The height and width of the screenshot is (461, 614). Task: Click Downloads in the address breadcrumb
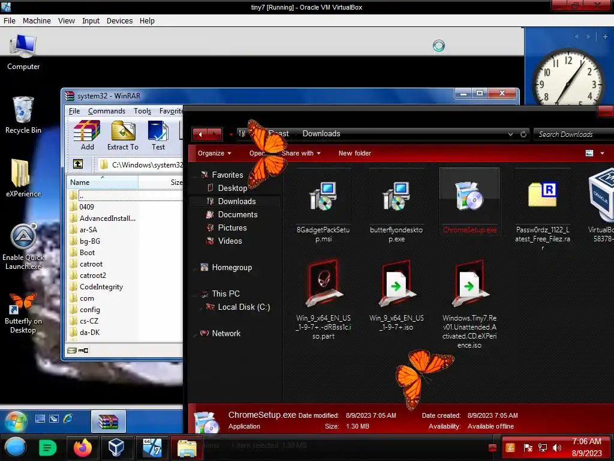point(321,134)
